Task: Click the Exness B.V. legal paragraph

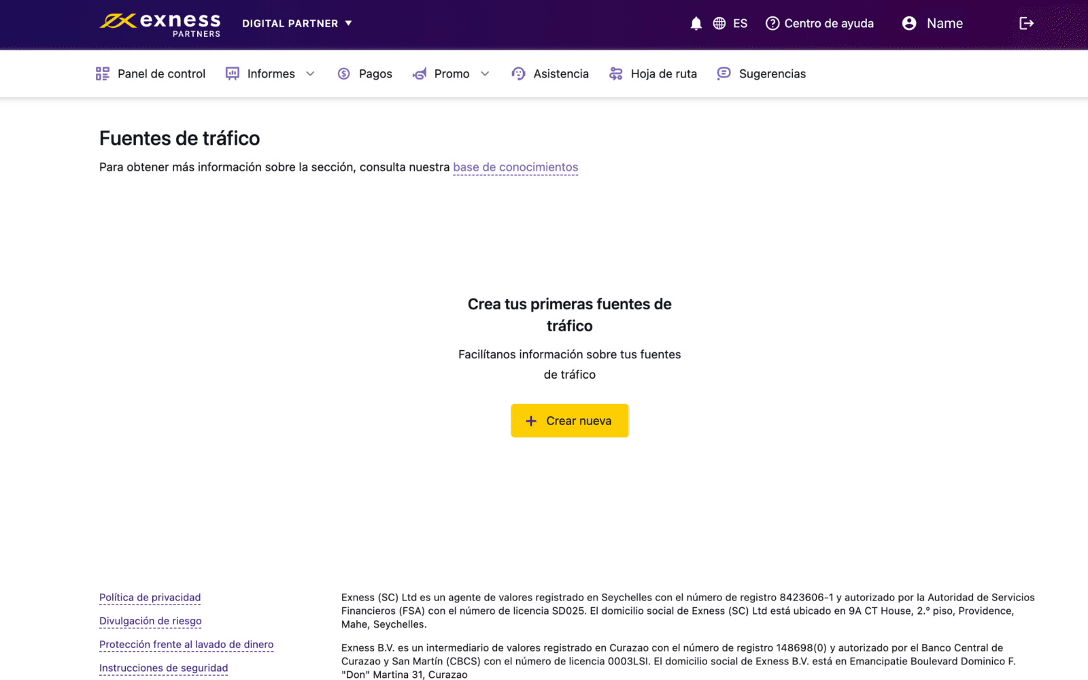Action: (x=679, y=661)
